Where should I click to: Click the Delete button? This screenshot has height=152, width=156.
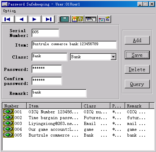coord(137,69)
